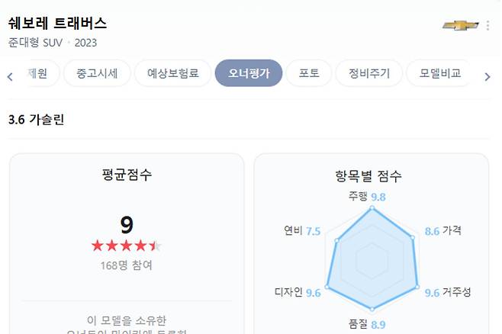
Task: Click the 3.6 가솔린 engine label
Action: pos(35,120)
